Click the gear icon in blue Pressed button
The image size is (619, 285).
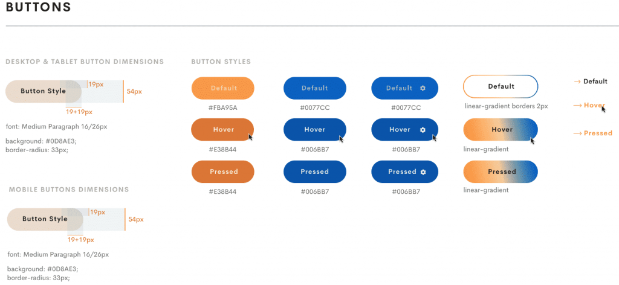pyautogui.click(x=424, y=172)
